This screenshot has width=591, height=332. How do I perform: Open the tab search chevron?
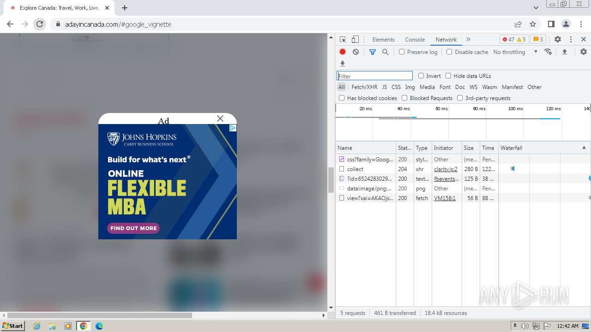tap(536, 8)
